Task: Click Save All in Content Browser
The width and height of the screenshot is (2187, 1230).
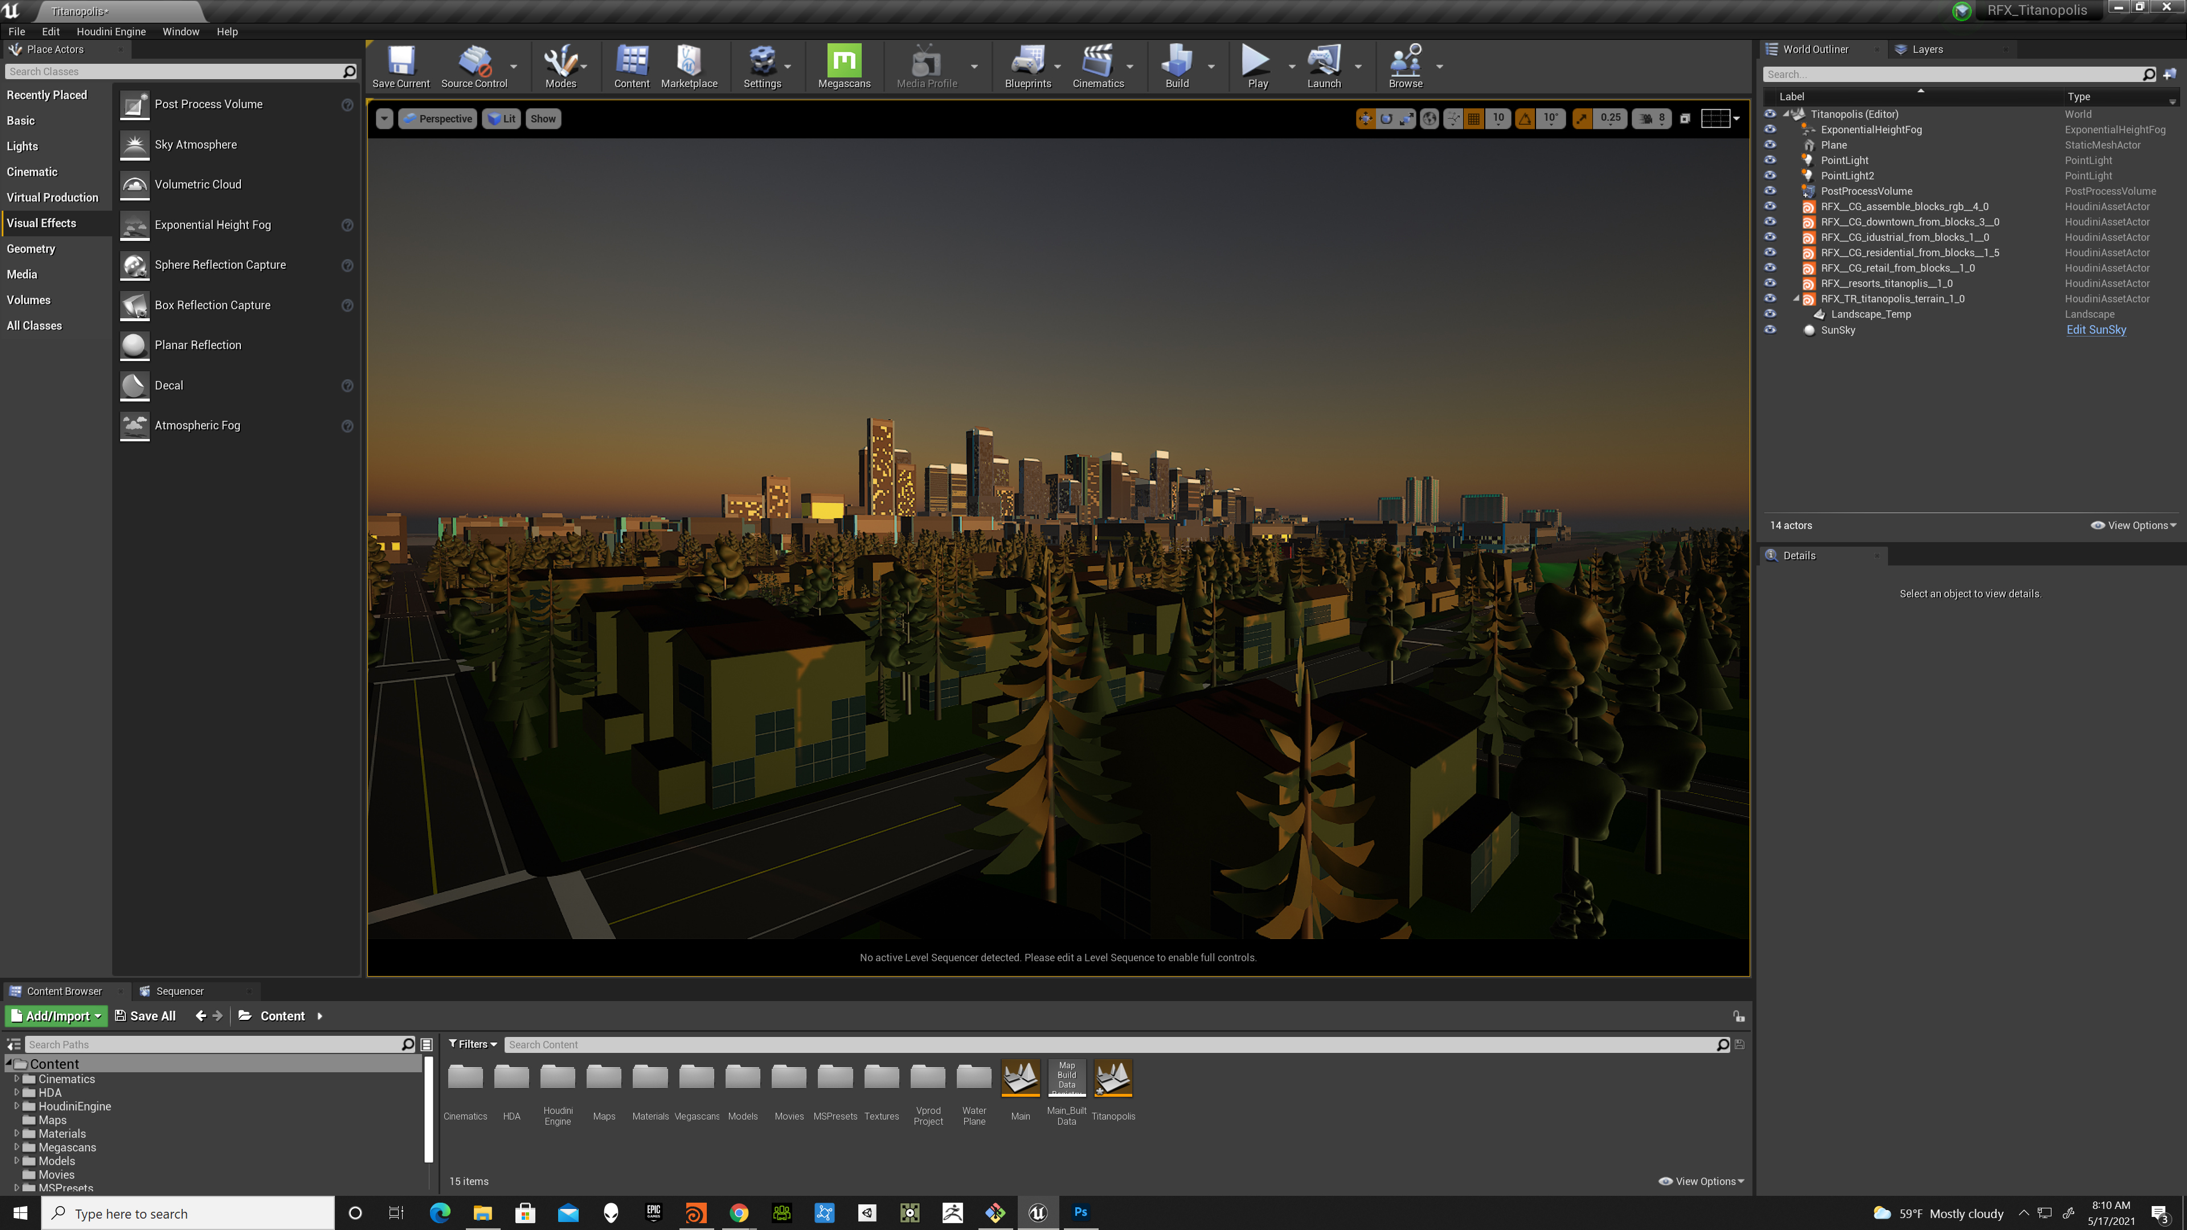Action: coord(145,1016)
